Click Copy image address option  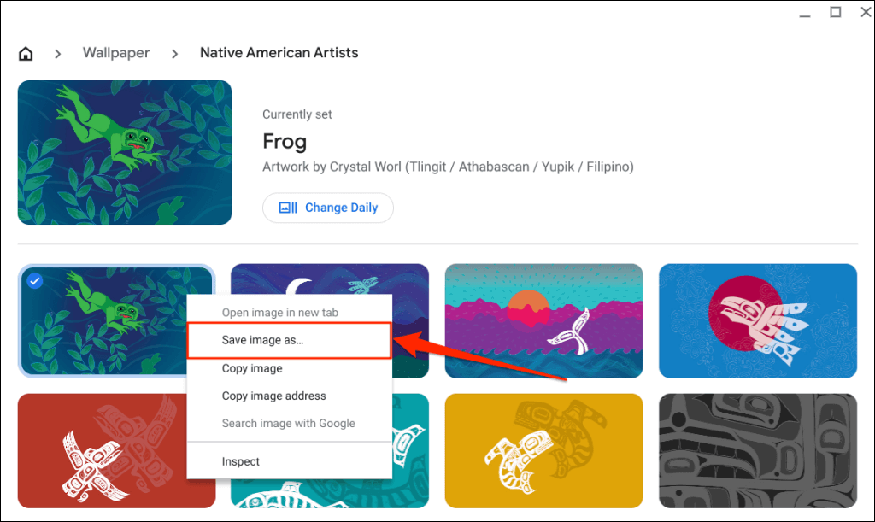(x=273, y=396)
